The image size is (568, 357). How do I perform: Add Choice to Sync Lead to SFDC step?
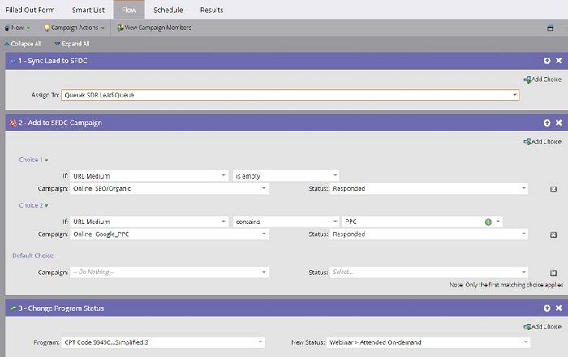point(542,80)
